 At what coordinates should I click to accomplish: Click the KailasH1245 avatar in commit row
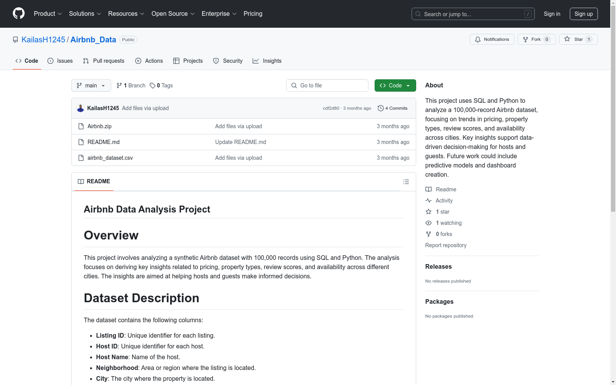point(80,108)
